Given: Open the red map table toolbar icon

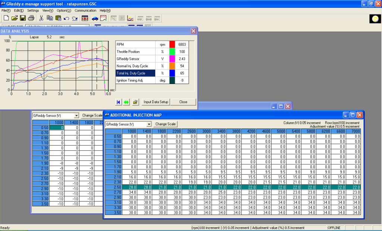Looking at the screenshot, I should tap(85, 18).
